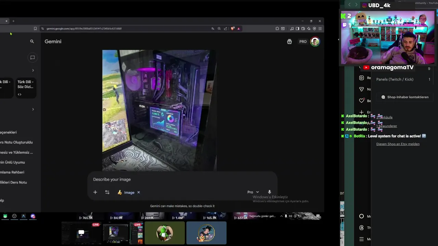438x246 pixels.
Task: Open the tools sliders icon in prompt box
Action: click(x=107, y=192)
